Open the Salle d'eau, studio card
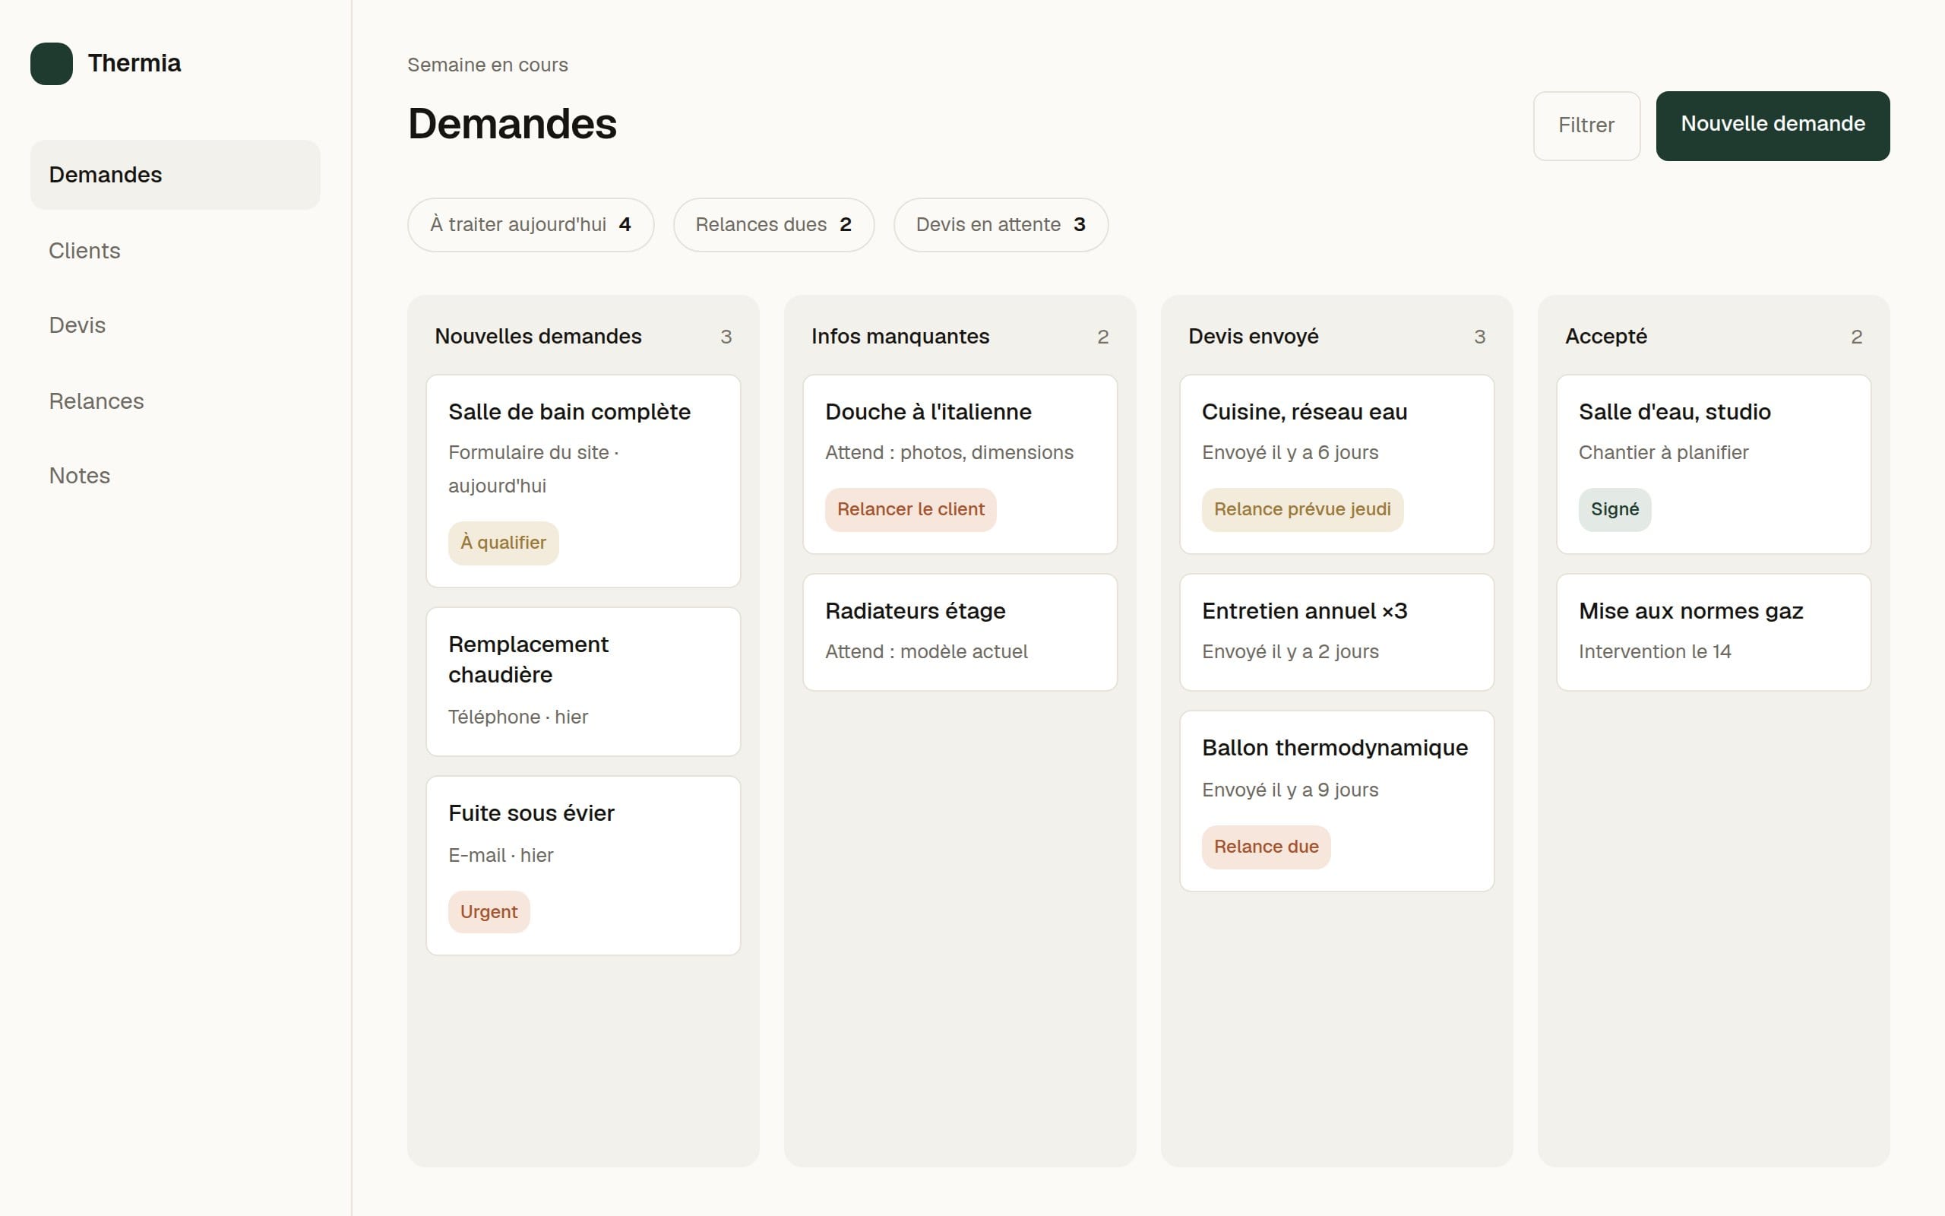The image size is (1945, 1216). [x=1713, y=464]
